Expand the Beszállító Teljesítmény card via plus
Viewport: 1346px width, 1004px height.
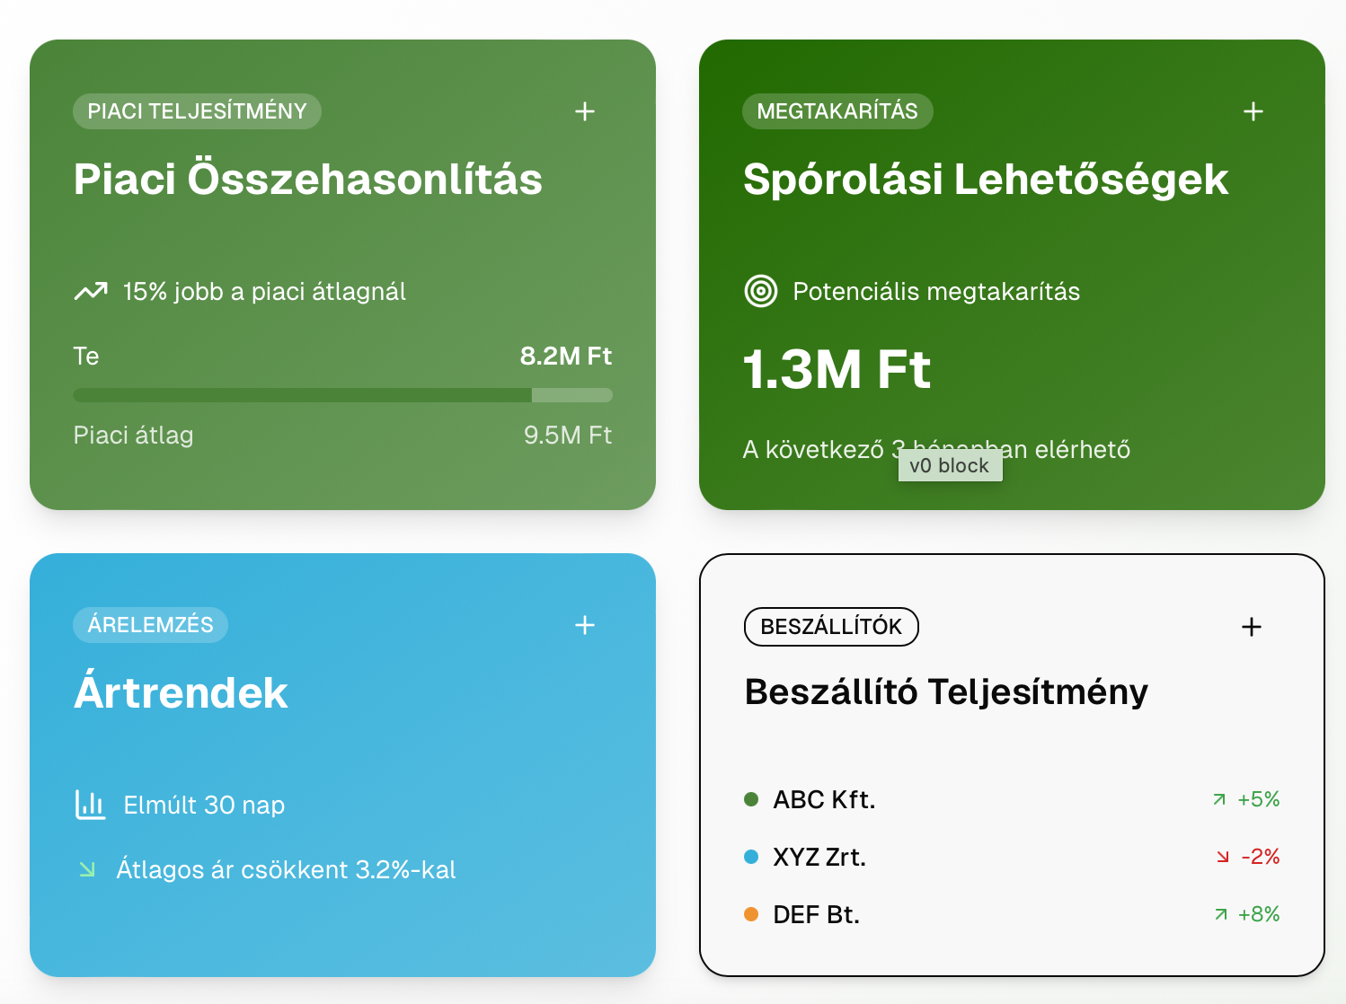[1251, 626]
